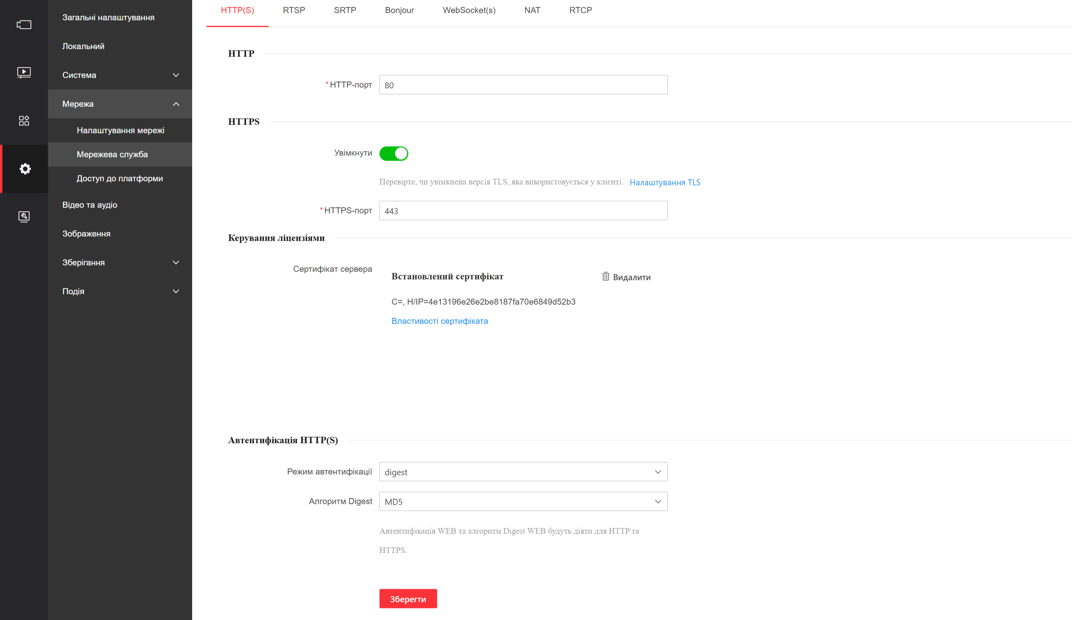Select the Мережа menu item

[x=120, y=104]
